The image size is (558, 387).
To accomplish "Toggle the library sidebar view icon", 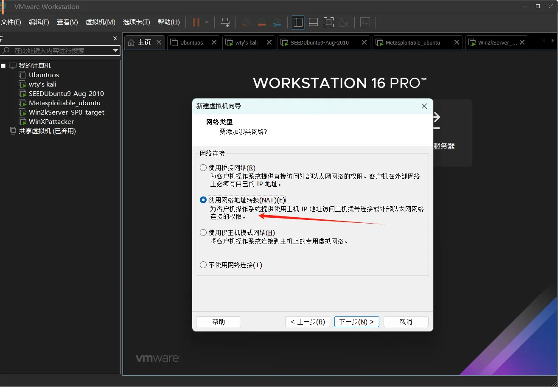I will pyautogui.click(x=298, y=22).
